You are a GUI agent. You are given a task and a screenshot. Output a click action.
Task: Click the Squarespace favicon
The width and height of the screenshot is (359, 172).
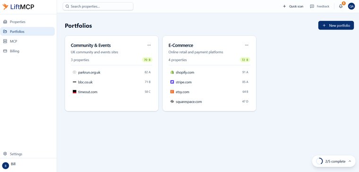(x=172, y=101)
